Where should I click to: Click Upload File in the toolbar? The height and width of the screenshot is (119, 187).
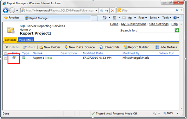click(109, 47)
